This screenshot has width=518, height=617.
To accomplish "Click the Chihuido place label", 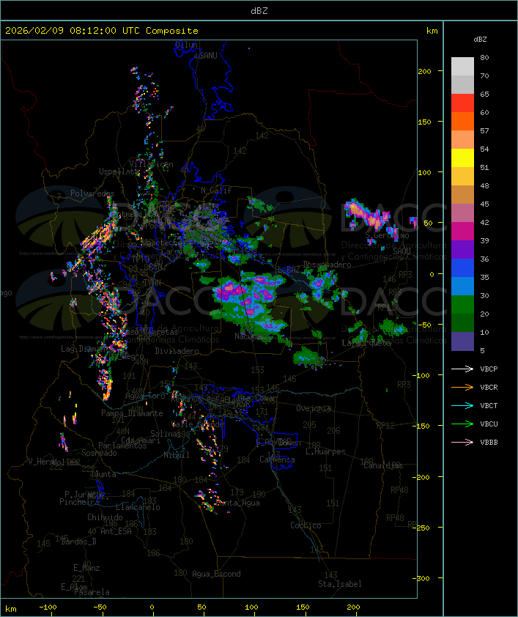I will [x=105, y=517].
